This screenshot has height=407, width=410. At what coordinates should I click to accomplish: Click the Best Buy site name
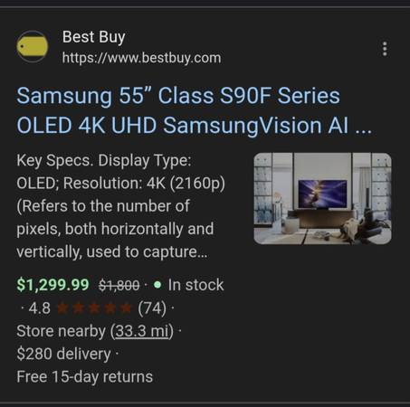coord(94,37)
